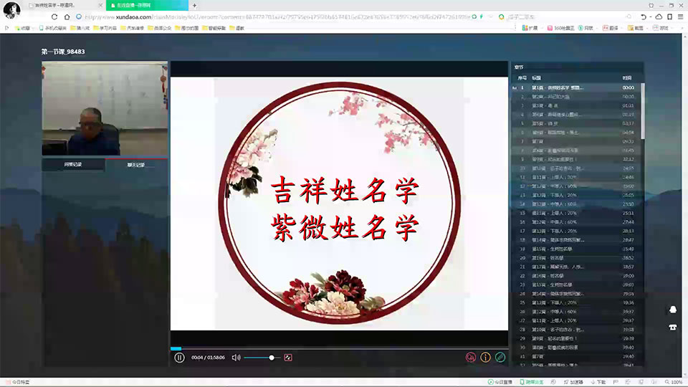The image size is (688, 387).
Task: Click the URL address bar
Action: 277,17
